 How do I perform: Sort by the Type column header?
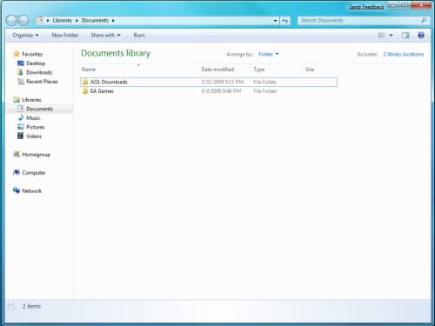(x=259, y=70)
